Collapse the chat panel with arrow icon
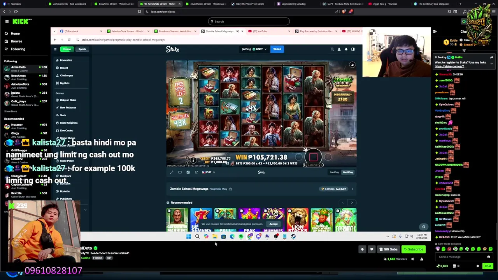The image size is (498, 280). pos(435,31)
